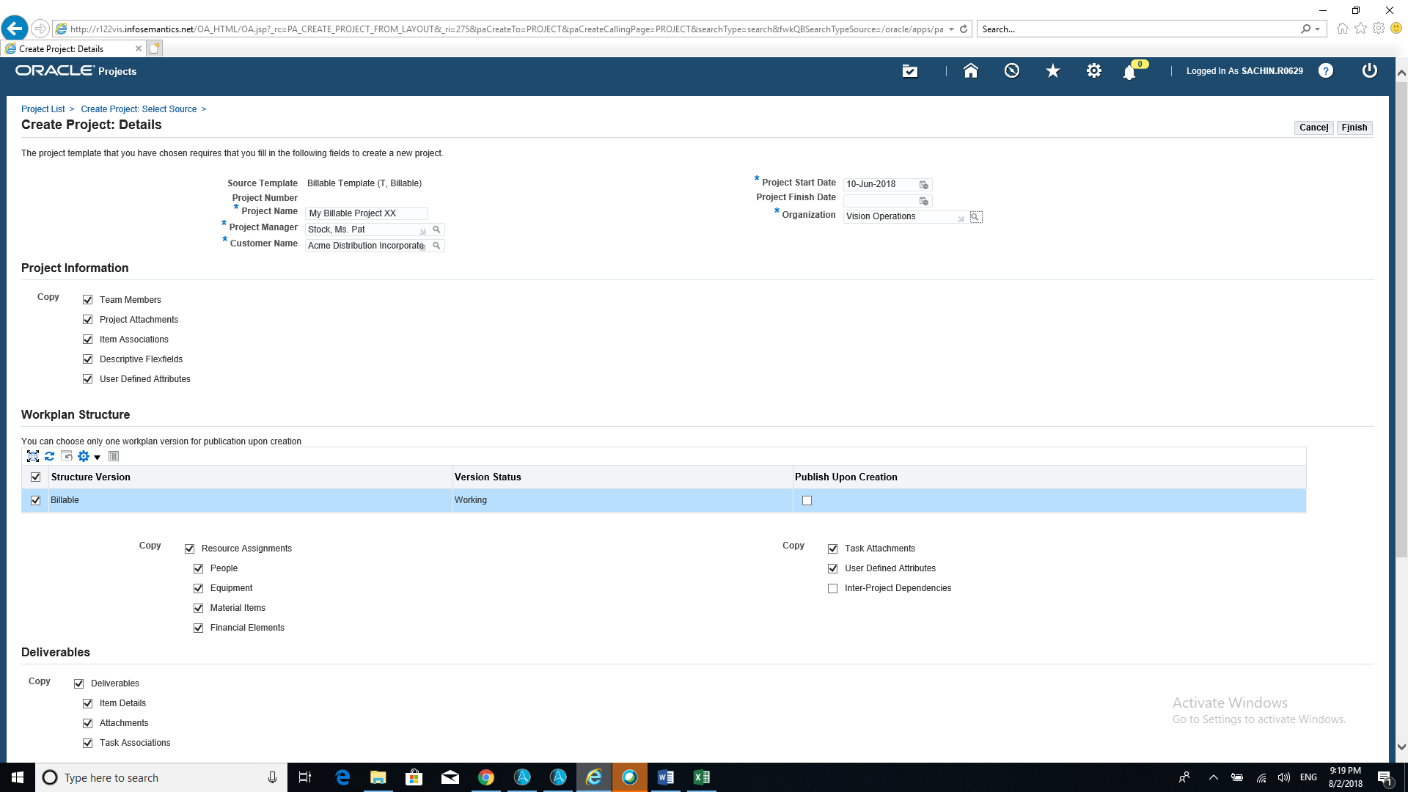Switch to Create Project: Details browser tab
Image resolution: width=1408 pixels, height=792 pixels.
(73, 49)
